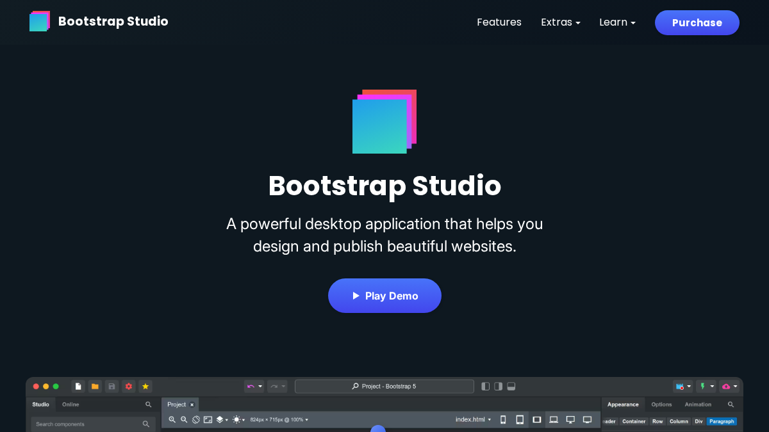769x432 pixels.
Task: Select the desktop monitor size icon
Action: pos(570,420)
